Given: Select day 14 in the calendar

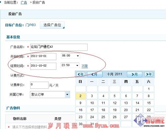Looking at the screenshot, I should coord(137,103).
